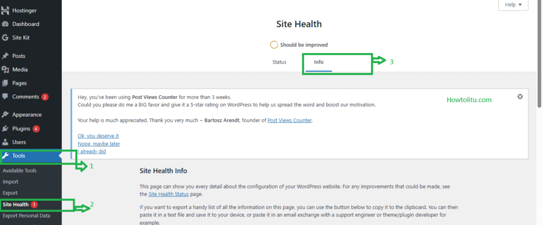The width and height of the screenshot is (542, 225).
Task: Click the Hostinger logo icon in sidebar
Action: [5, 10]
